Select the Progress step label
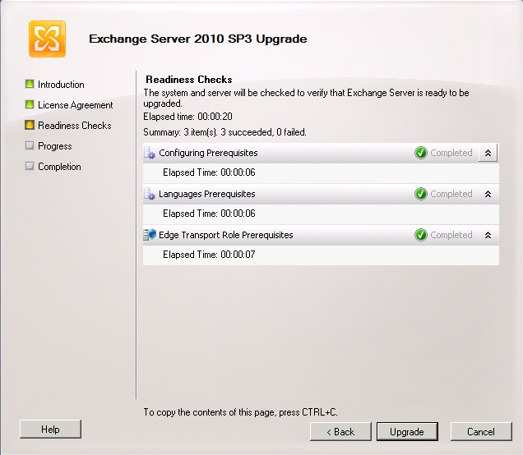Screen dimensions: 523x455 pyautogui.click(x=55, y=146)
